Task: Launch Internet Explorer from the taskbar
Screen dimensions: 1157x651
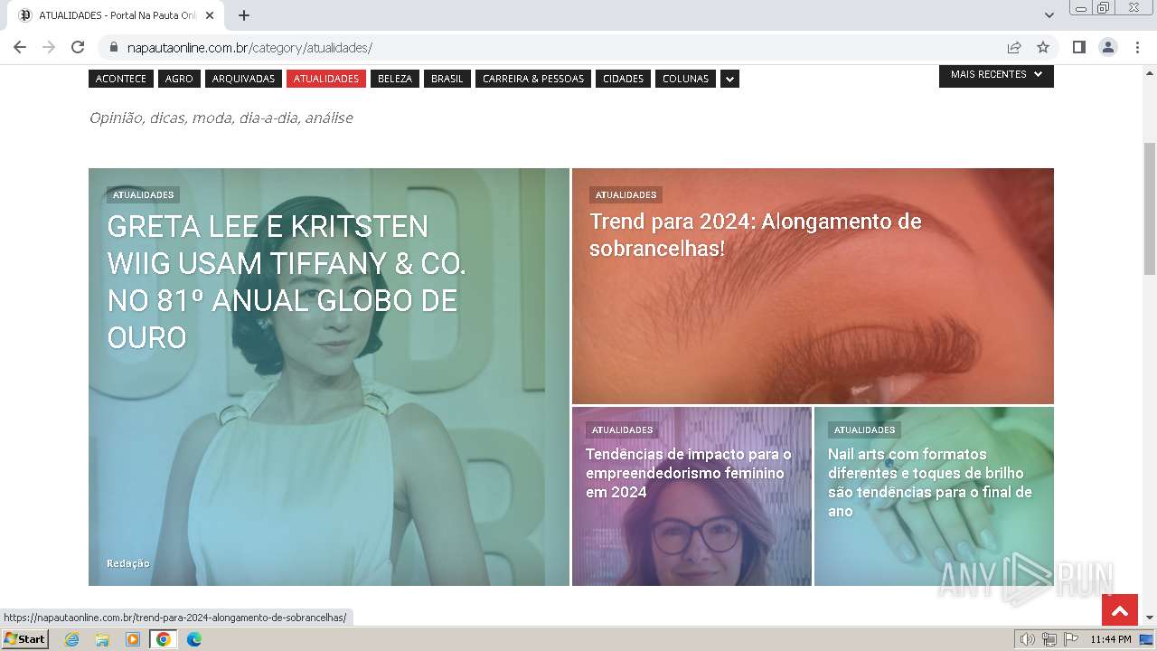Action: click(71, 639)
